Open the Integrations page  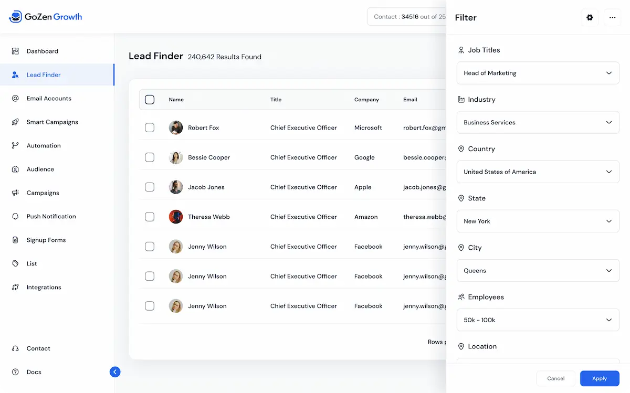[x=44, y=287]
